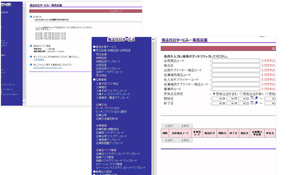Open the 終了日 month dropdown

[230, 103]
